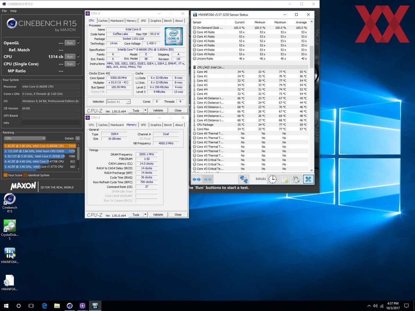The width and height of the screenshot is (415, 311).
Task: Click Validate in top CPU-Z window
Action: tap(158, 110)
